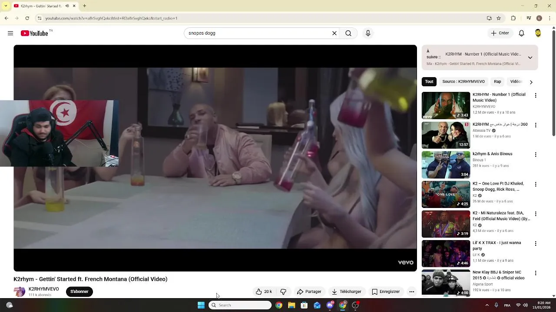Bookmark this page with the star
Viewport: 556px width, 312px height.
[499, 18]
